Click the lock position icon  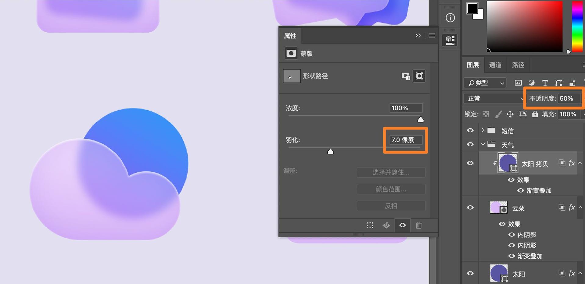(x=510, y=114)
